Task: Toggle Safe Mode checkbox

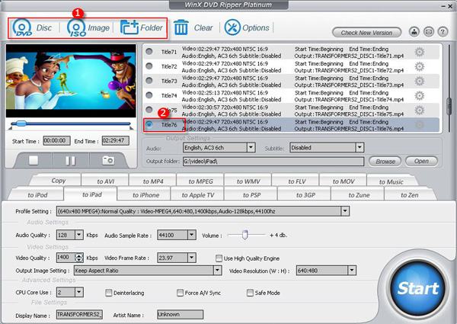Action: click(250, 293)
